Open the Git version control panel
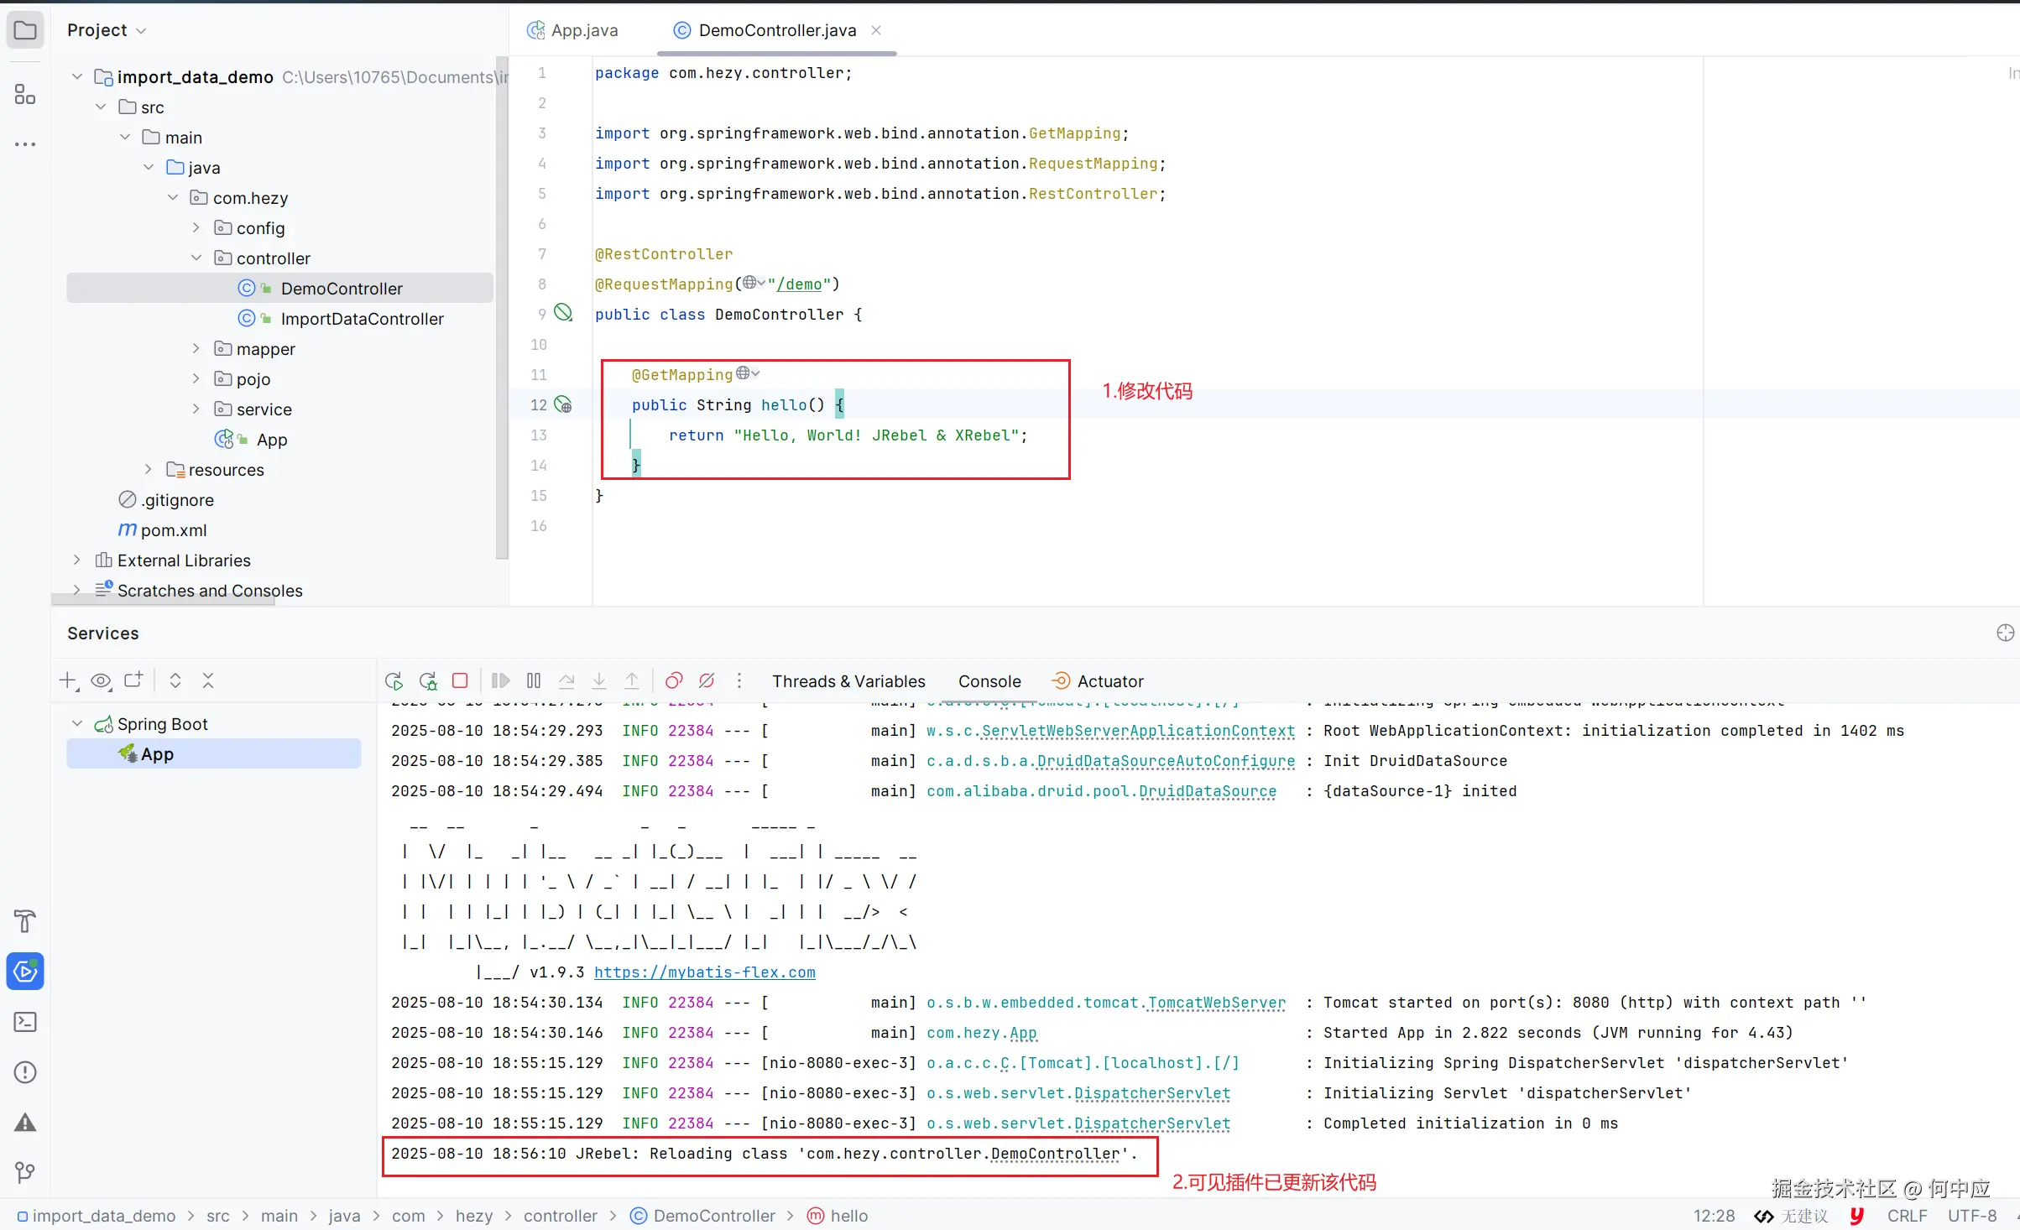 [x=25, y=1172]
